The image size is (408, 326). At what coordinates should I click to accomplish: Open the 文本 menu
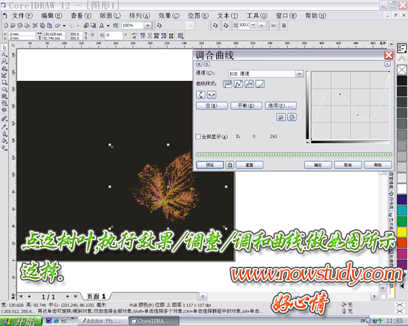(228, 15)
